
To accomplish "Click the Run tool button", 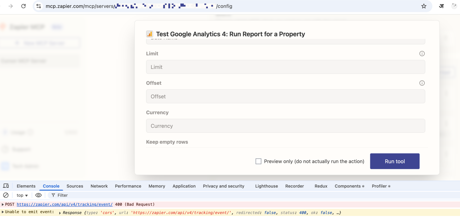I will click(x=395, y=161).
